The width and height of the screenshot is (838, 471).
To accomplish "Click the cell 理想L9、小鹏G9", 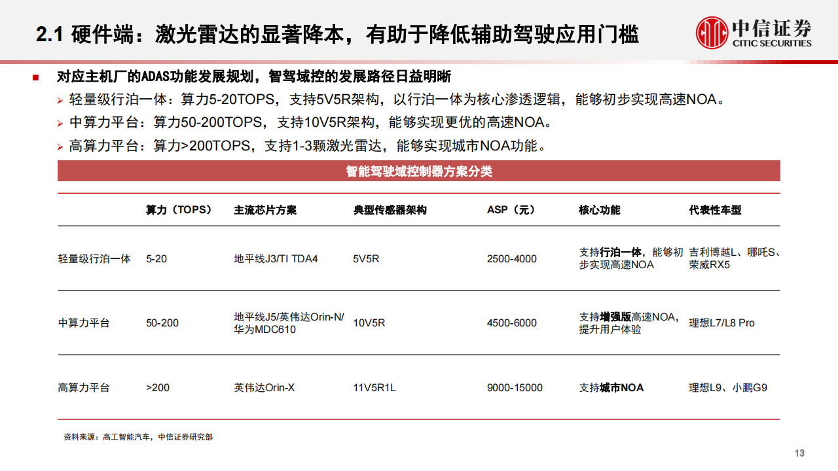I will click(x=728, y=387).
